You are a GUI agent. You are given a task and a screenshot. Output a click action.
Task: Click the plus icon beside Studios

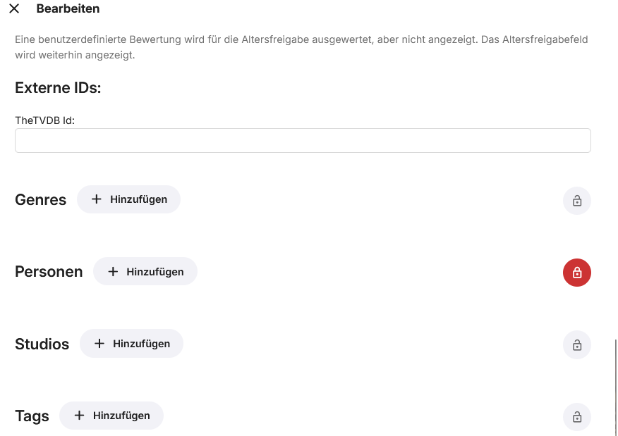[x=99, y=344]
